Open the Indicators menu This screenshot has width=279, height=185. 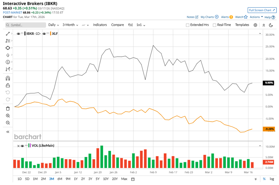coord(100,25)
